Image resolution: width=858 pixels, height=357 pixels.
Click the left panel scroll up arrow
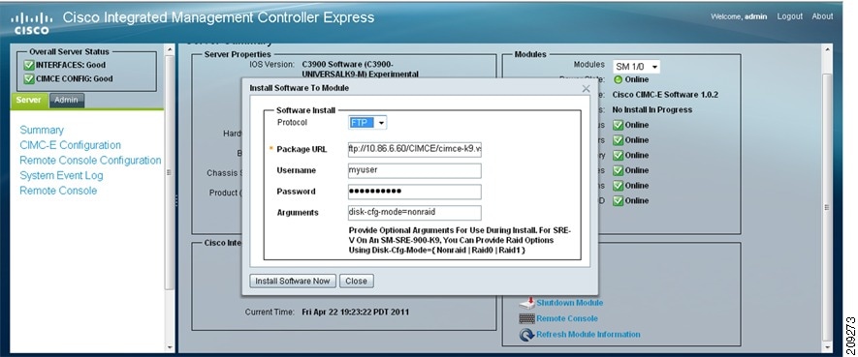(169, 49)
